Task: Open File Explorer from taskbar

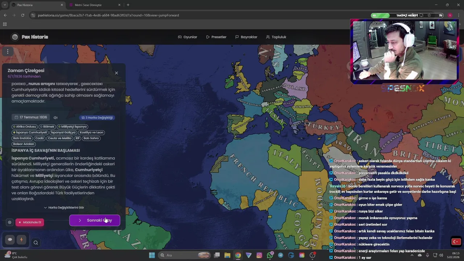Action: (x=227, y=255)
